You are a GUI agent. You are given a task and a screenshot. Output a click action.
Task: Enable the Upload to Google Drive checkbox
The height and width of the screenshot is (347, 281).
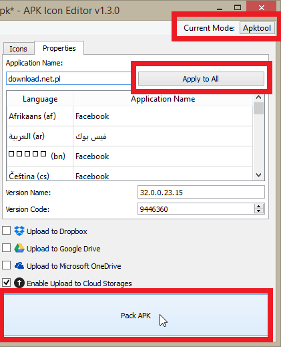[x=6, y=248]
